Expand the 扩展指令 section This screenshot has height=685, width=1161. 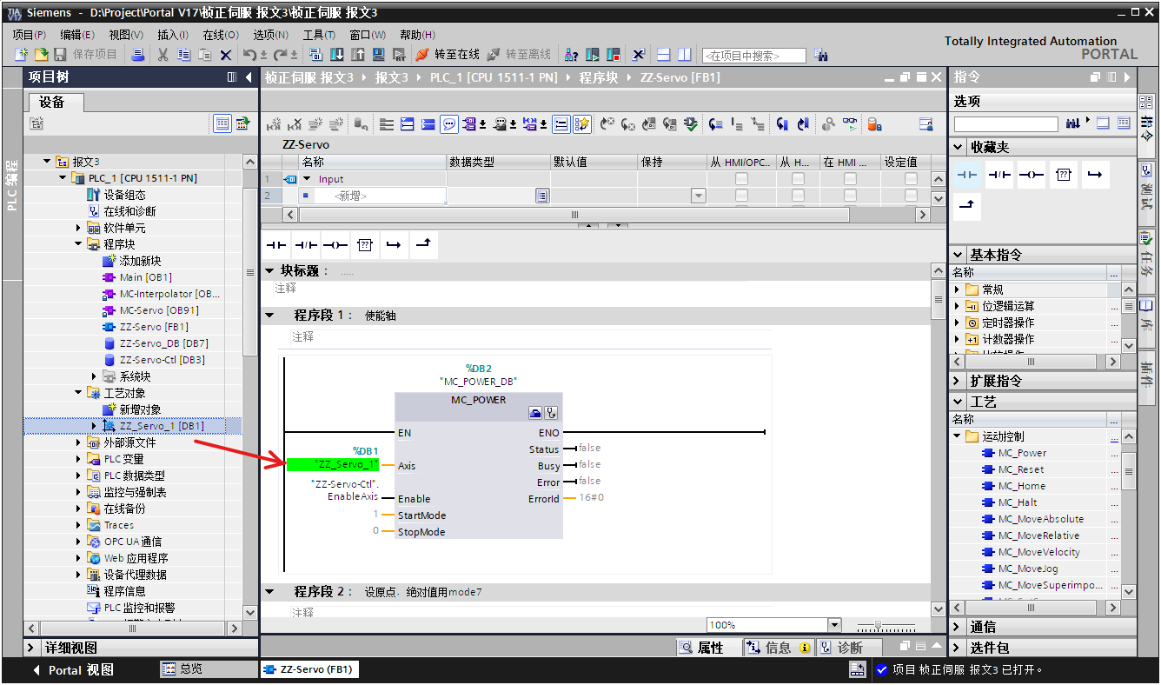[x=959, y=381]
